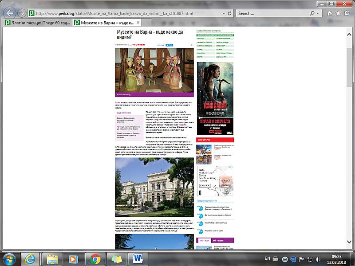Image resolution: width=355 pixels, height=266 pixels.
Task: Close the Музеите на Варна tab
Action: pyautogui.click(x=138, y=23)
